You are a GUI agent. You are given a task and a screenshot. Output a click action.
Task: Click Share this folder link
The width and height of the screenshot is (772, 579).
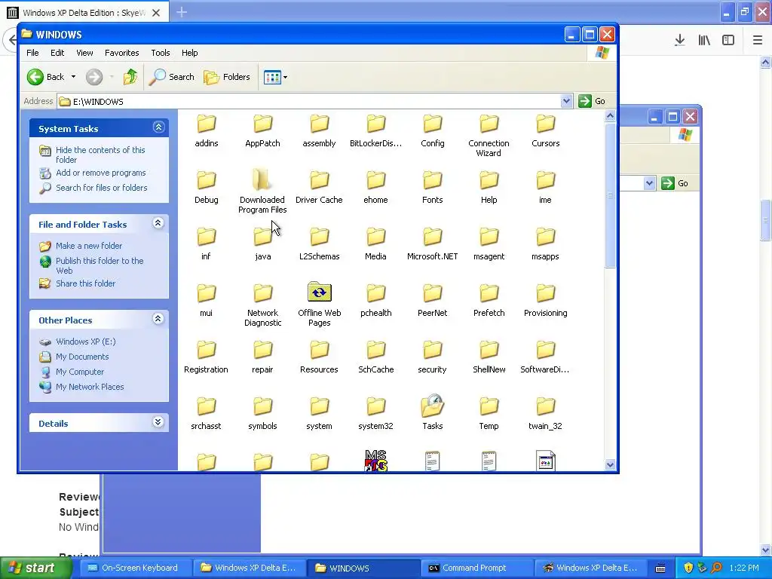(x=86, y=283)
